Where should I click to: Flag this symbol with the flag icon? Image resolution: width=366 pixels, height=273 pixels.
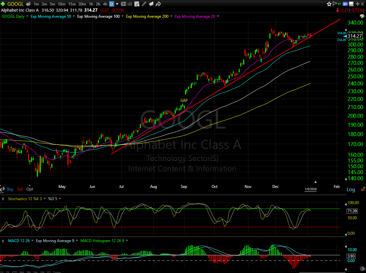pos(335,4)
